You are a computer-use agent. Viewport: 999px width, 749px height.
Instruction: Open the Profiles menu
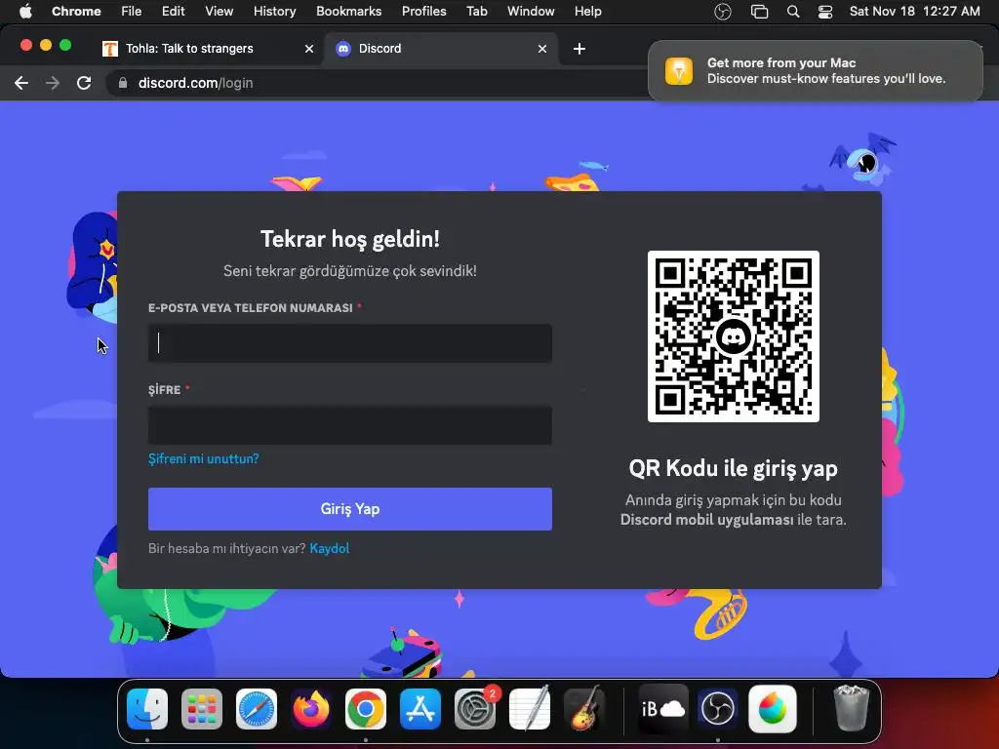[423, 11]
